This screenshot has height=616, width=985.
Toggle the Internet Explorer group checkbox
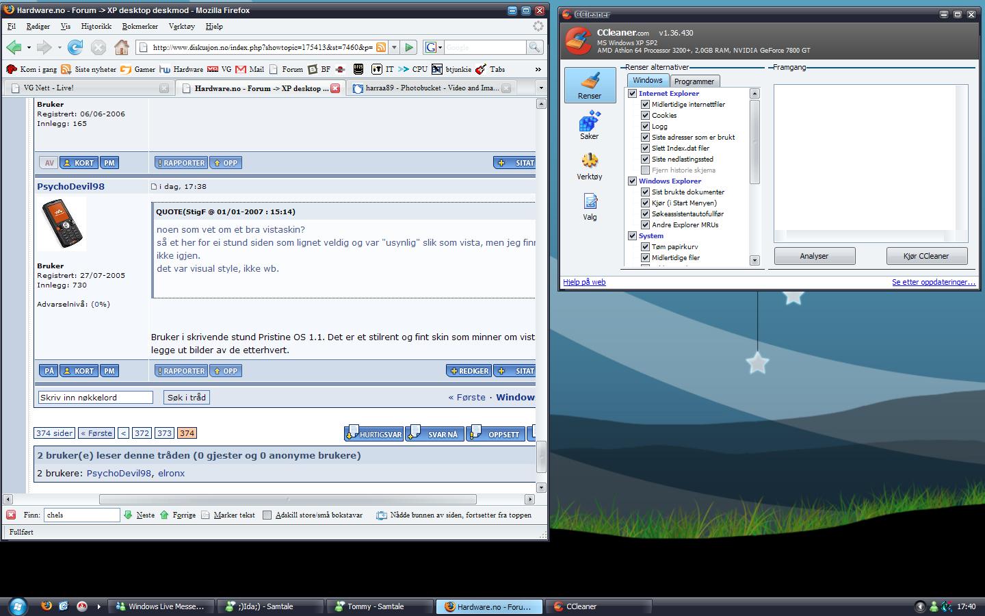[x=633, y=93]
